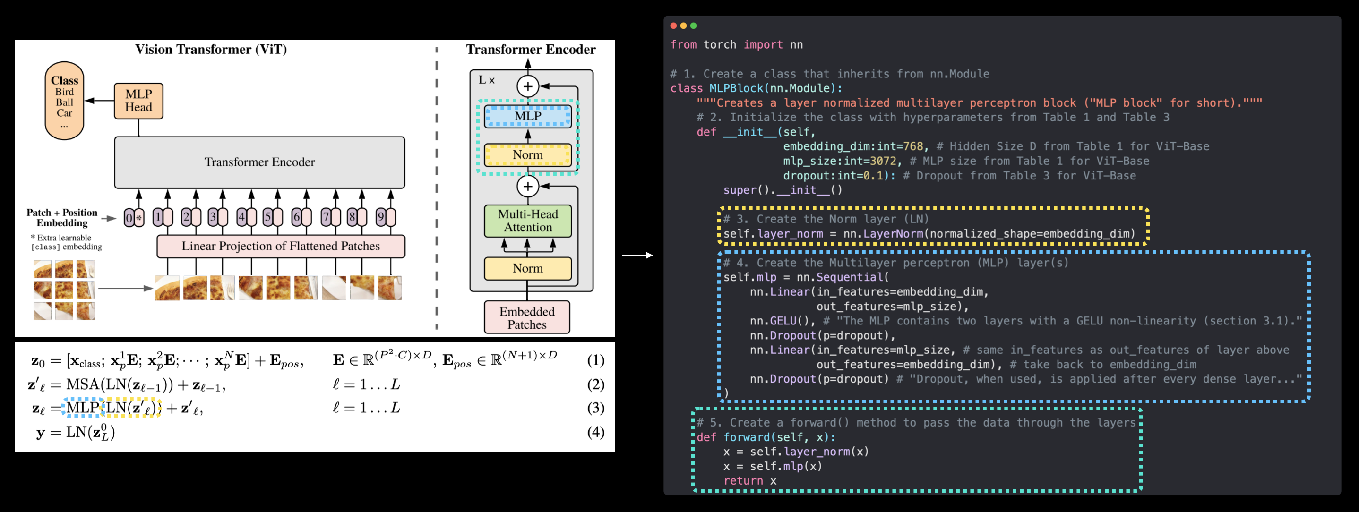
Task: Click the blue MLP block in encoder diagram
Action: [x=527, y=116]
